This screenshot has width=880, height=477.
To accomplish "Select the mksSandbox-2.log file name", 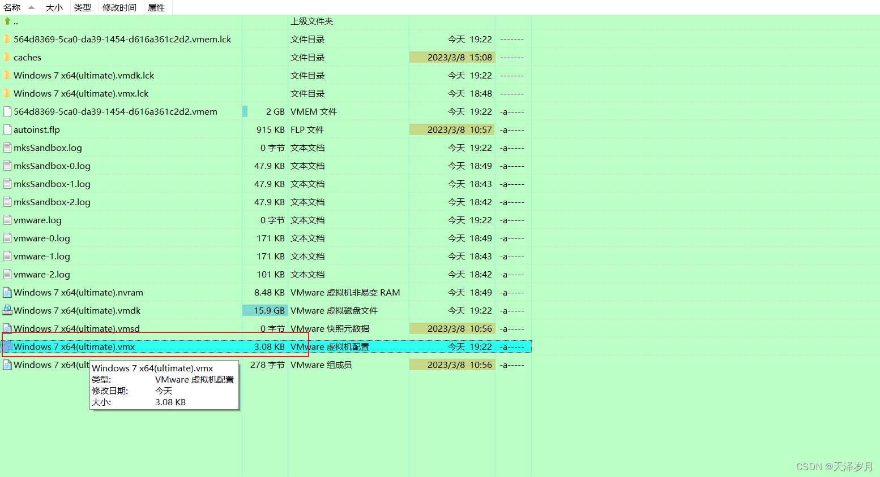I will [52, 202].
